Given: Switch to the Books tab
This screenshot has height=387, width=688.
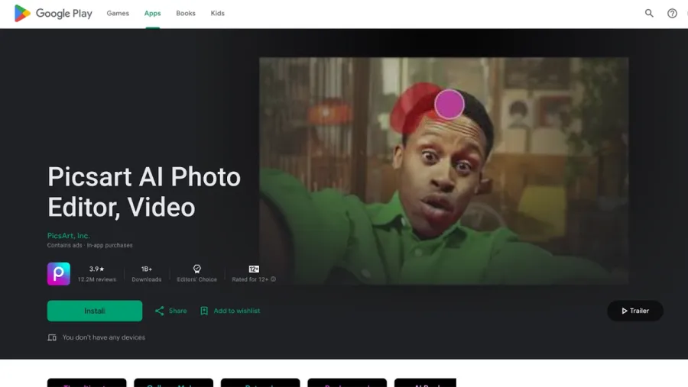Looking at the screenshot, I should coord(186,13).
